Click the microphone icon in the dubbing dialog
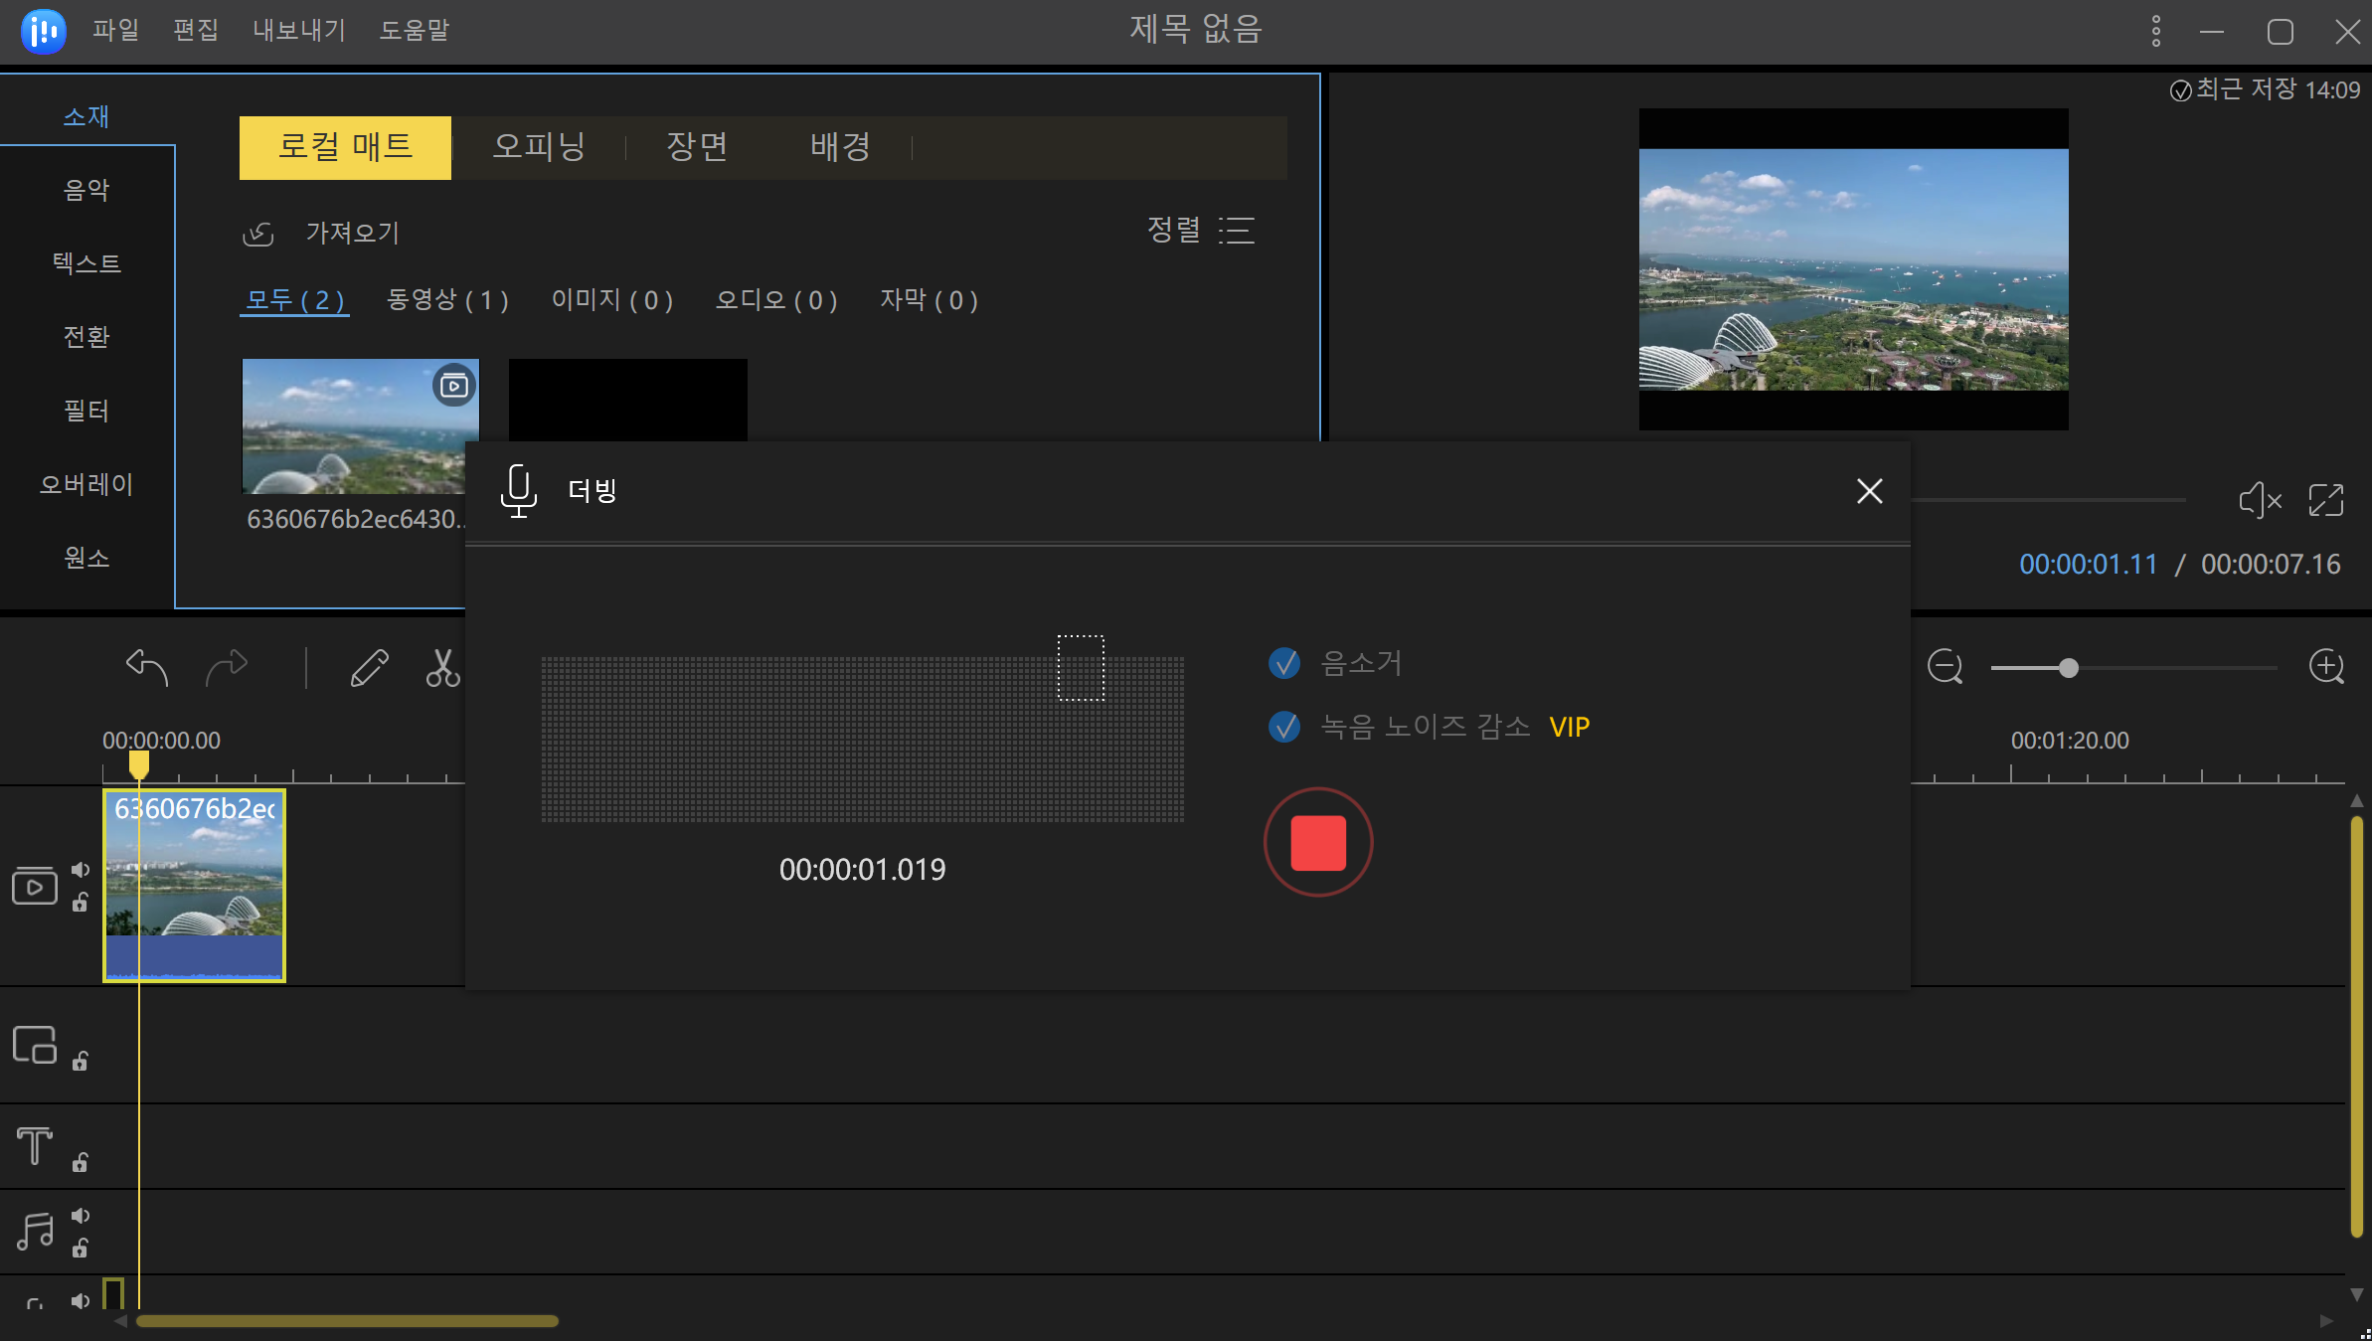Screen dimensions: 2372x1341 (517, 490)
